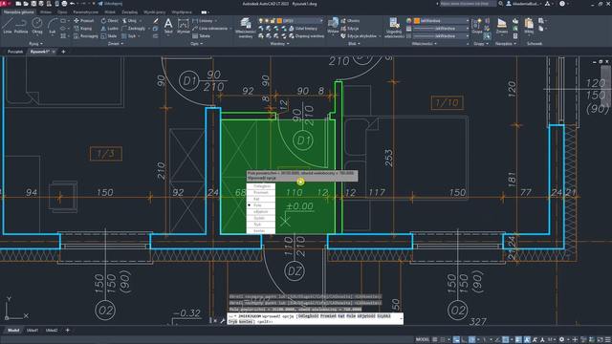The height and width of the screenshot is (344, 612).
Task: Expand the Warstwy panel
Action: click(280, 44)
